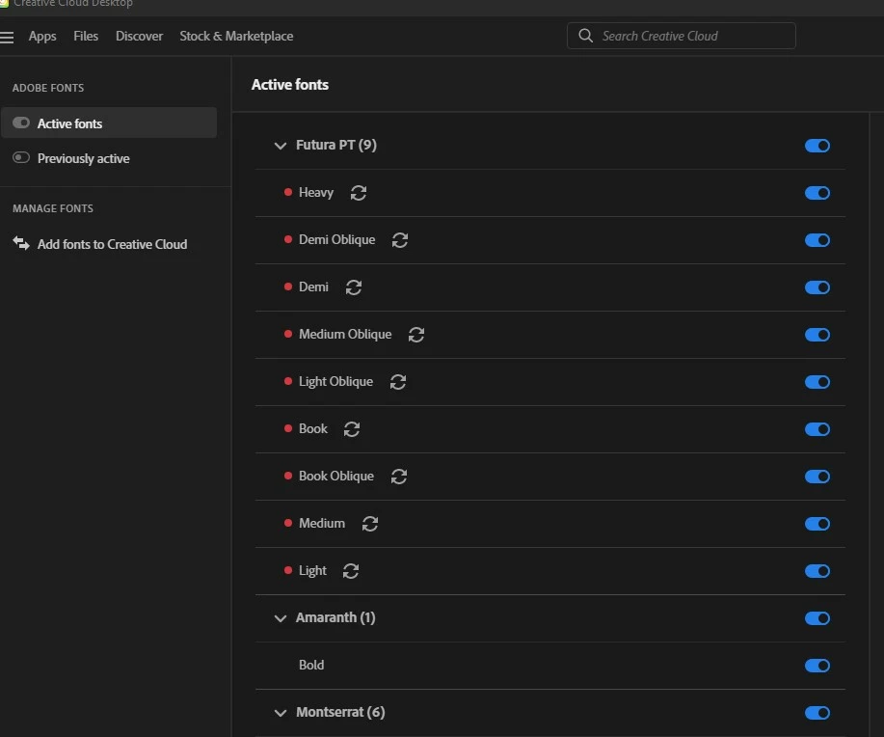Screen dimensions: 884x737
Task: Click the Light Oblique font name
Action: [x=335, y=381]
